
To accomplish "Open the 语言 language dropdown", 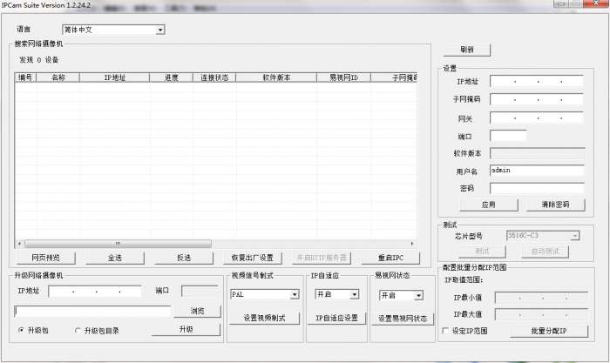I will tap(113, 30).
